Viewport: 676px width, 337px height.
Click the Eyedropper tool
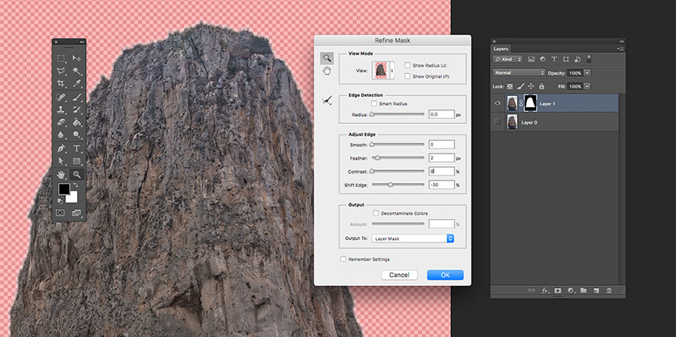click(77, 83)
